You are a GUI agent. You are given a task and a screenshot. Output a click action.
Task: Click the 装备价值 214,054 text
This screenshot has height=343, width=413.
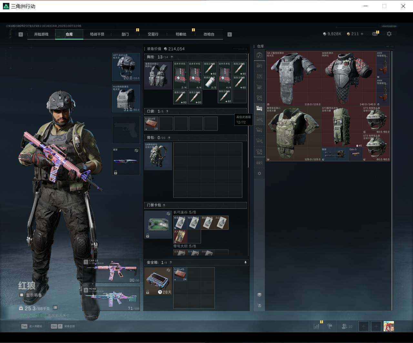166,49
